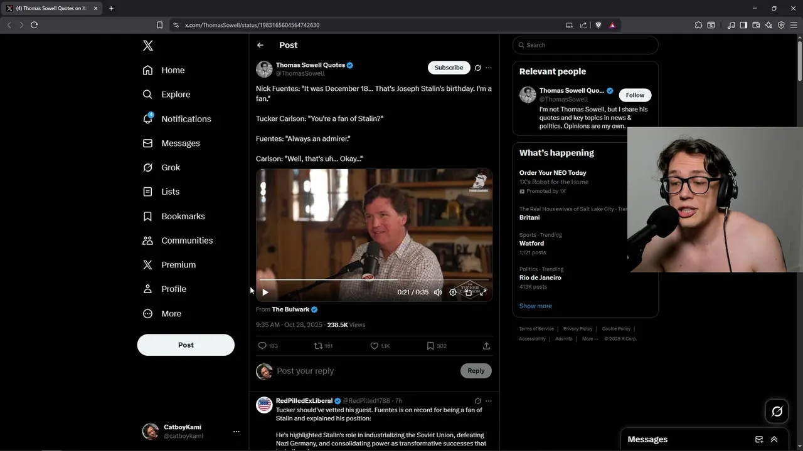Open Cookie Policy footer link

tap(616, 329)
